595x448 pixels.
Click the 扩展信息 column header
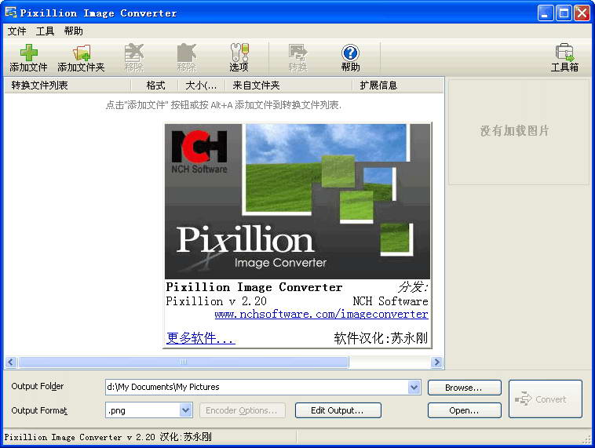tap(398, 85)
